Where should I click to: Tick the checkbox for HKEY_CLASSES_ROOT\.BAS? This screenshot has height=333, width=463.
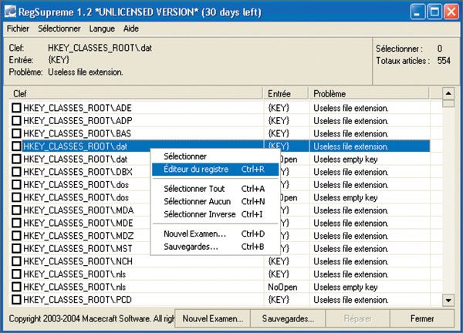[16, 133]
